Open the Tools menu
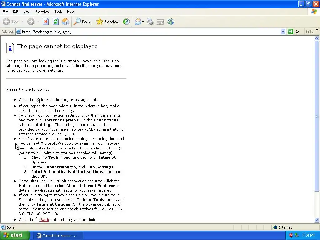Viewport: 320px width, 240px height. point(58,12)
